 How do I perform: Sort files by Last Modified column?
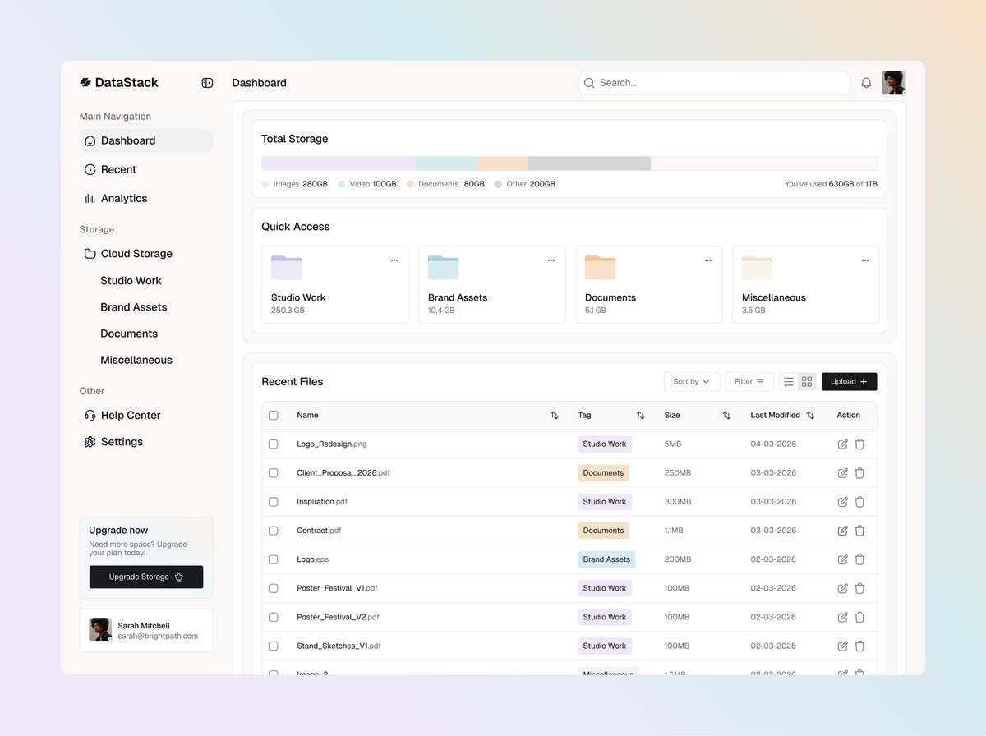810,416
